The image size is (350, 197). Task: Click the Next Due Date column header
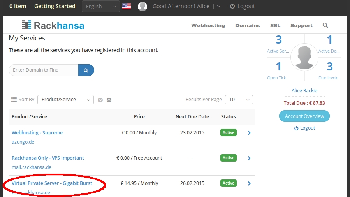click(x=192, y=116)
